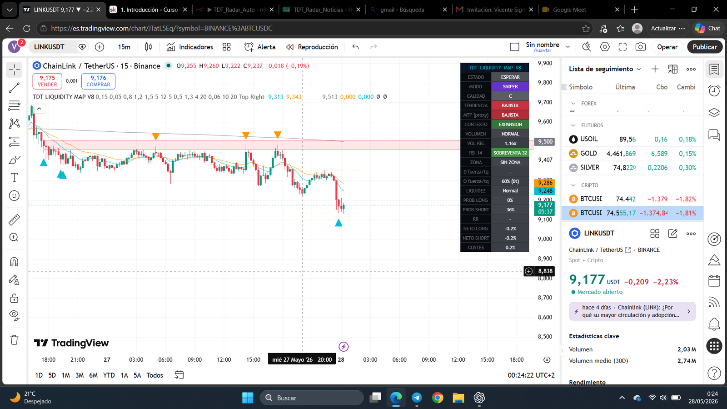Collapse the FUTUROS watchlist section

click(573, 125)
